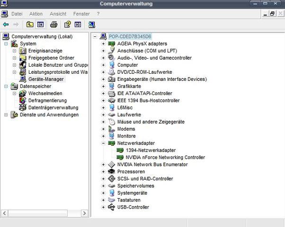
Task: Click the USB-Controller trident icon
Action: [x=111, y=207]
